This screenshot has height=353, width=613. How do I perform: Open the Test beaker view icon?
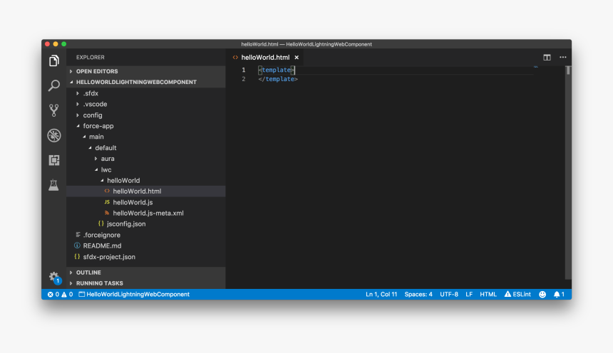[53, 185]
